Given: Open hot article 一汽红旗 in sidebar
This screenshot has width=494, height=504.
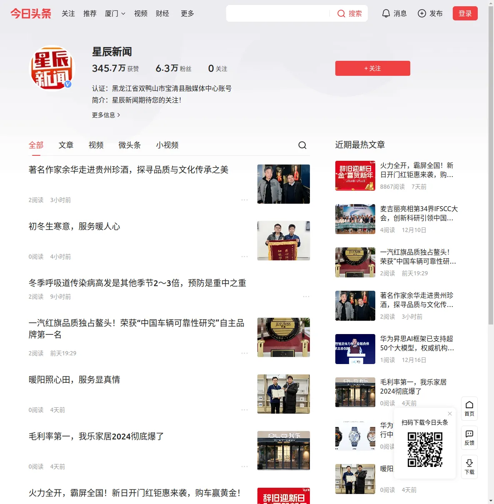Looking at the screenshot, I should coord(418,257).
